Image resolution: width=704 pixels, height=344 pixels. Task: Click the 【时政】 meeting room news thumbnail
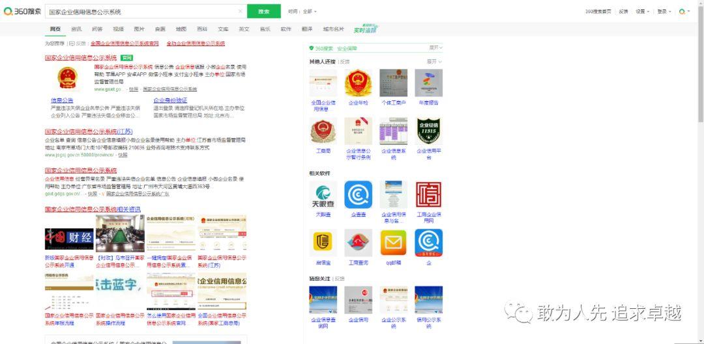(120, 233)
